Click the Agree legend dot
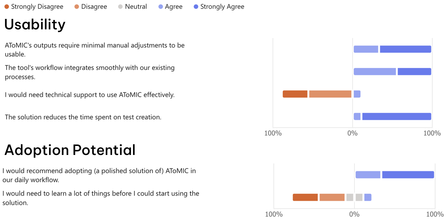446x221 pixels. click(x=161, y=6)
